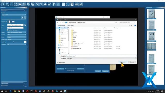Image resolution: width=165 pixels, height=93 pixels.
Task: Click the floppy disk with arrow icon
Action: [x=28, y=4]
